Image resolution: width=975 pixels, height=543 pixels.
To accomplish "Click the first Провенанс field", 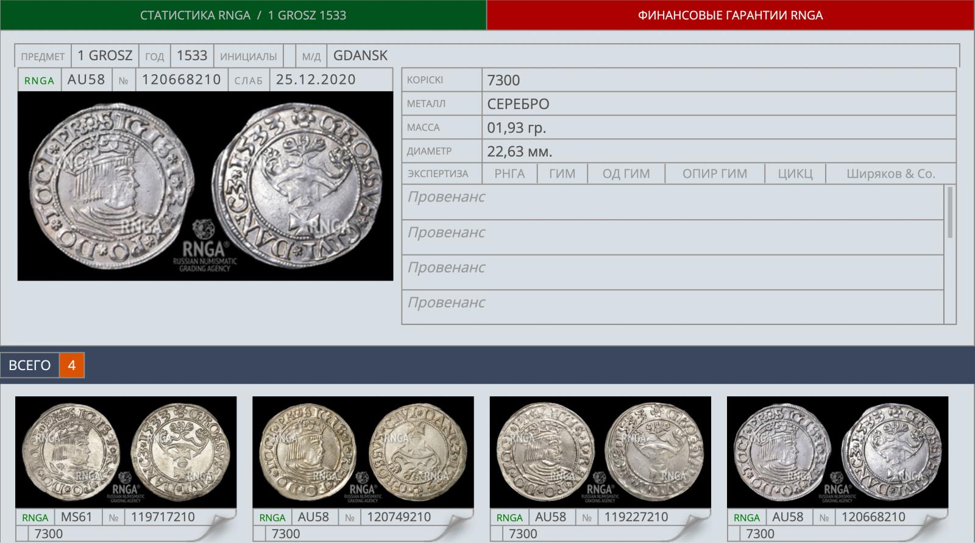I will point(673,202).
